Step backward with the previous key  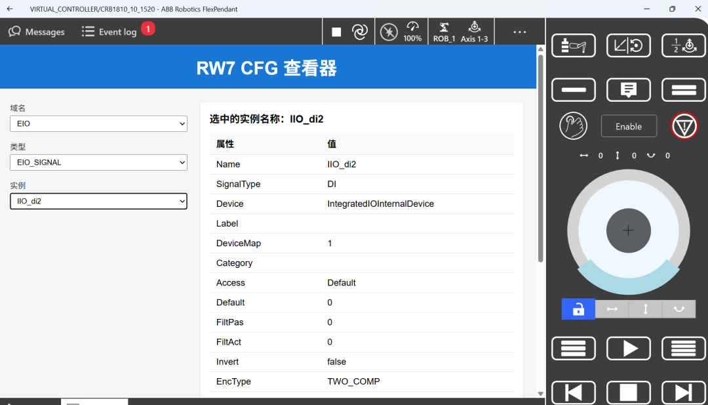point(574,393)
